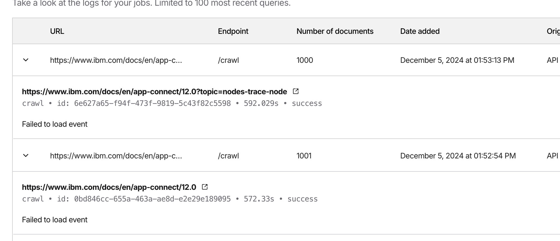Screen dimensions: 560x241
Task: Select the truncated URL in the first row
Action: point(116,60)
